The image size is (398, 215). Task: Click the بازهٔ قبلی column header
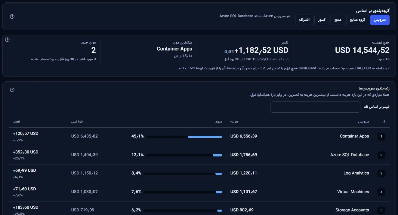point(77,122)
